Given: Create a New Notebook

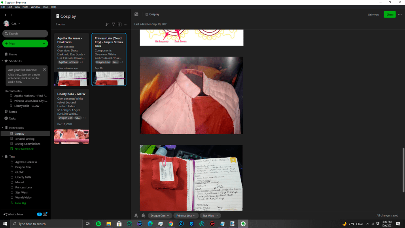Looking at the screenshot, I should tap(24, 149).
